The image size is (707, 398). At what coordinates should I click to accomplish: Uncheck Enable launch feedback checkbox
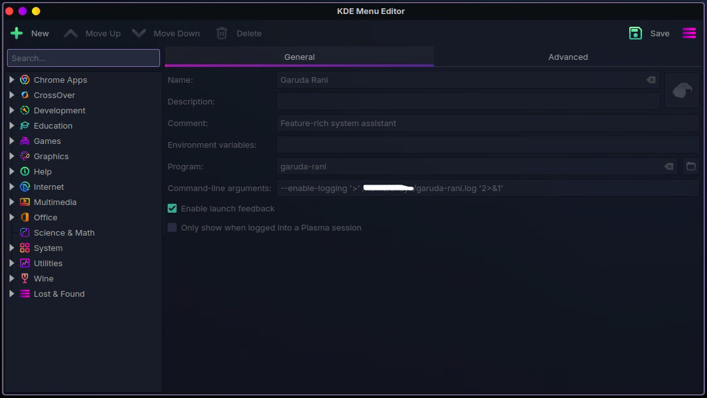click(x=172, y=208)
